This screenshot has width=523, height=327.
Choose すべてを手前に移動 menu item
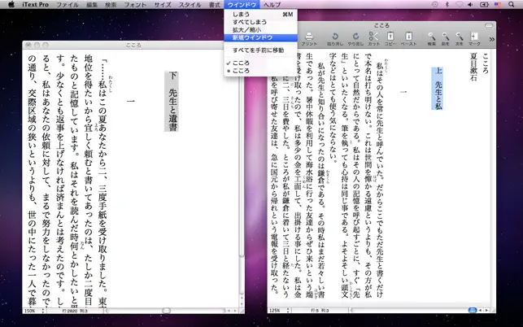[260, 50]
